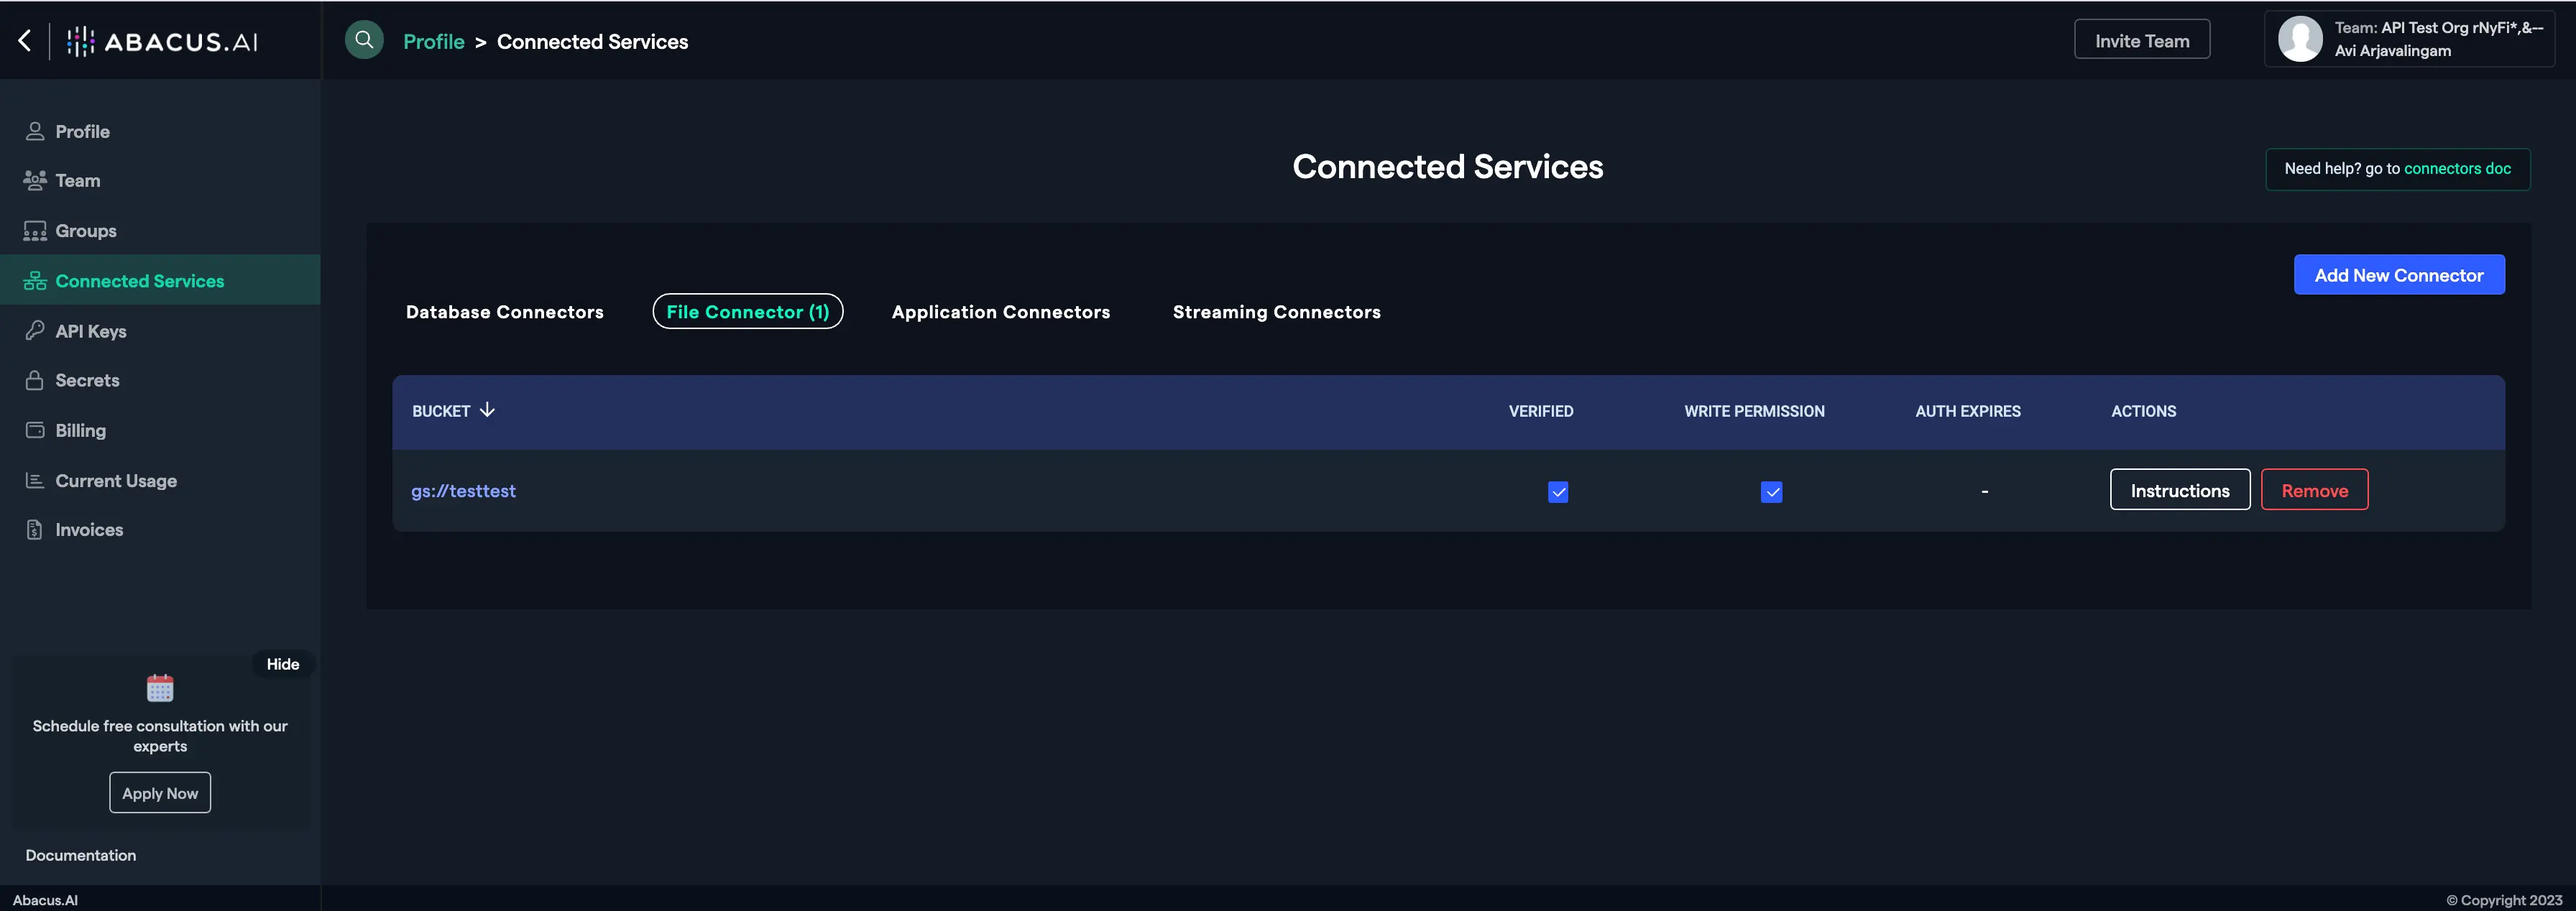The image size is (2576, 911).
Task: Toggle the Verified checkbox for gs://testtest
Action: tap(1557, 491)
